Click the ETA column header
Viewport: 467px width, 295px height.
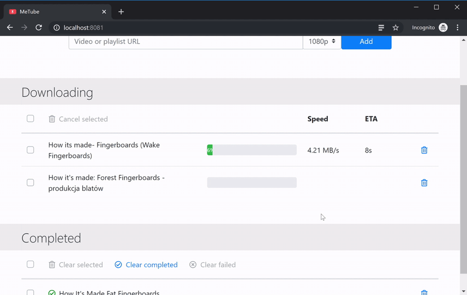pyautogui.click(x=371, y=119)
